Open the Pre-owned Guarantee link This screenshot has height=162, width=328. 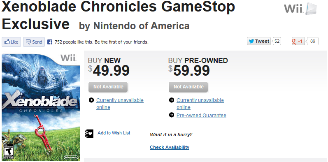pyautogui.click(x=201, y=116)
